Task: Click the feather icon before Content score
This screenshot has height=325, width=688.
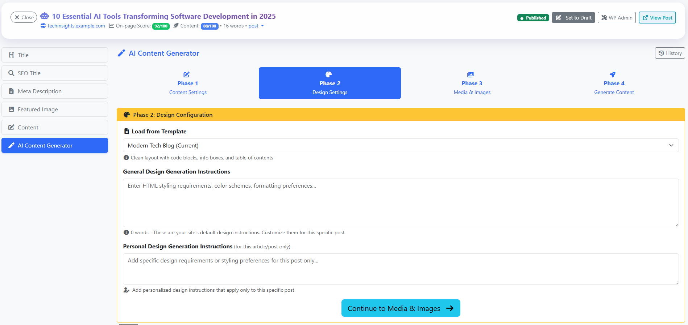Action: [x=176, y=26]
